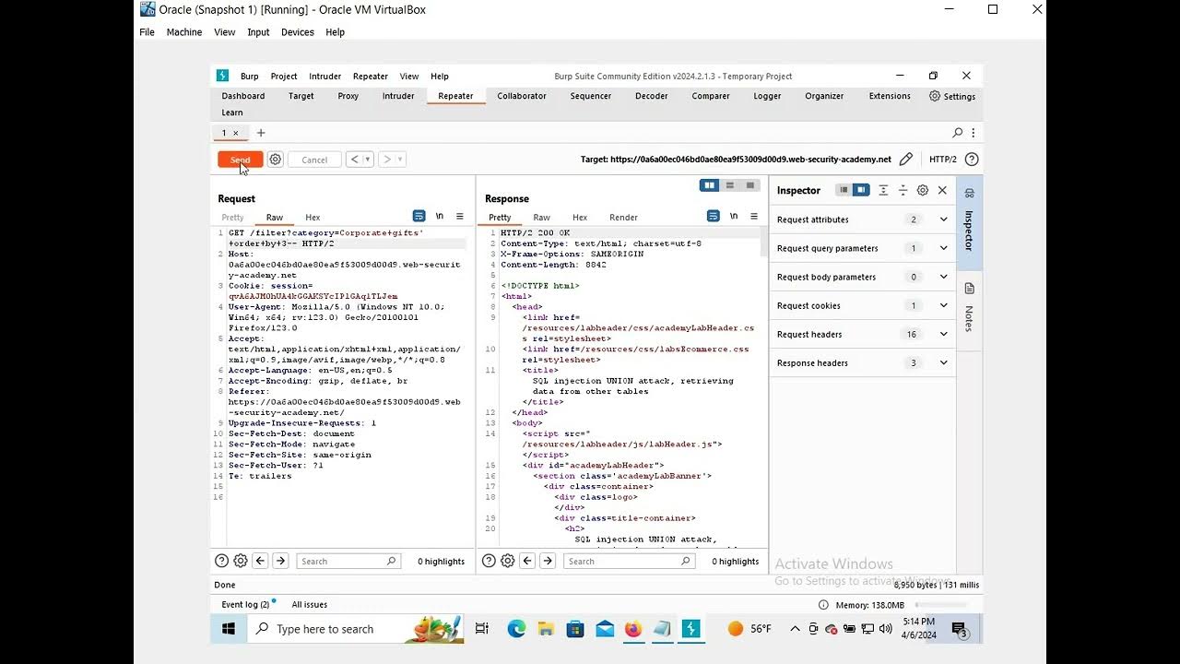Open the back history dropdown arrow
The height and width of the screenshot is (664, 1180).
tap(368, 160)
